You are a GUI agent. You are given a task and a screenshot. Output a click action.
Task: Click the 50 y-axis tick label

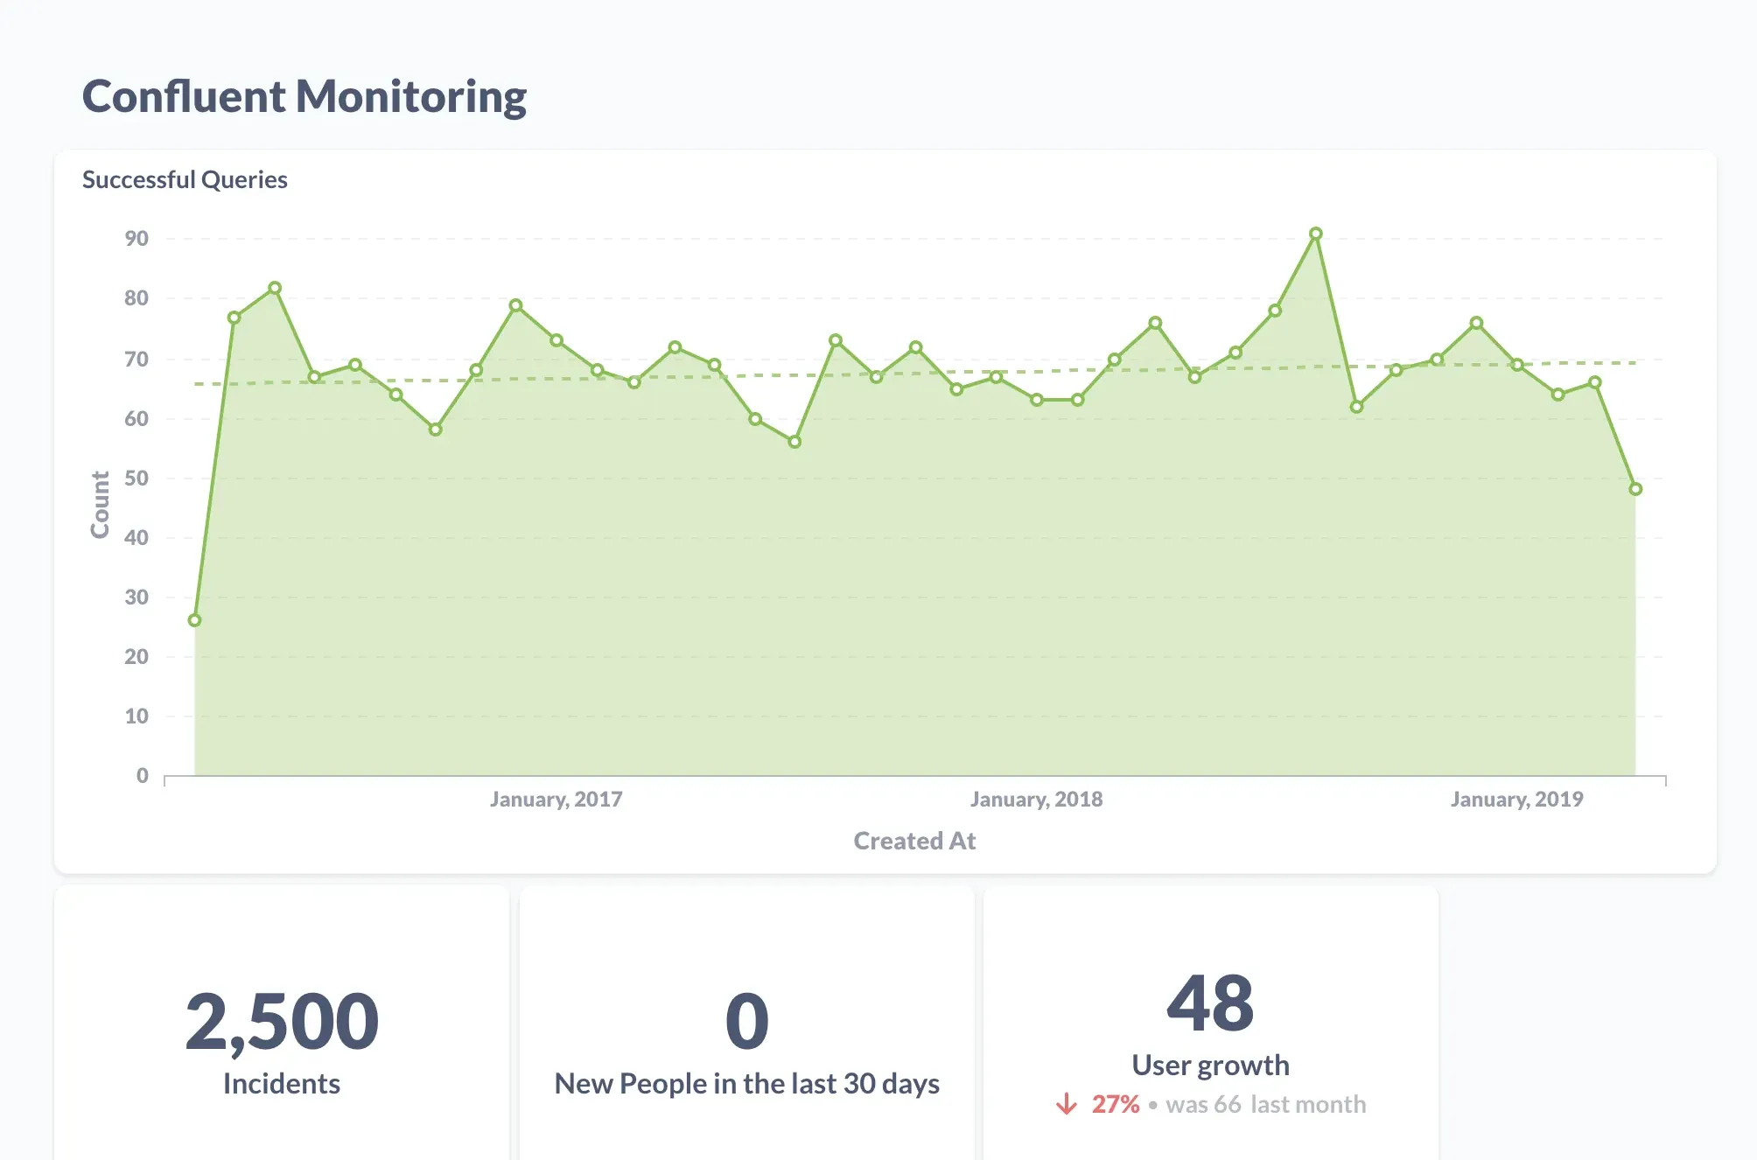click(x=136, y=479)
